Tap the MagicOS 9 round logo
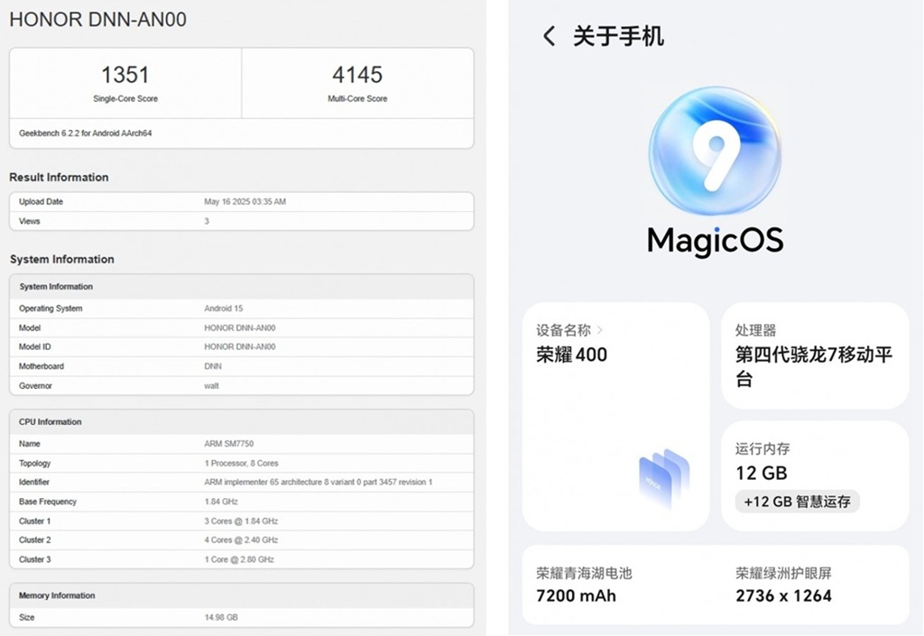 [x=715, y=151]
